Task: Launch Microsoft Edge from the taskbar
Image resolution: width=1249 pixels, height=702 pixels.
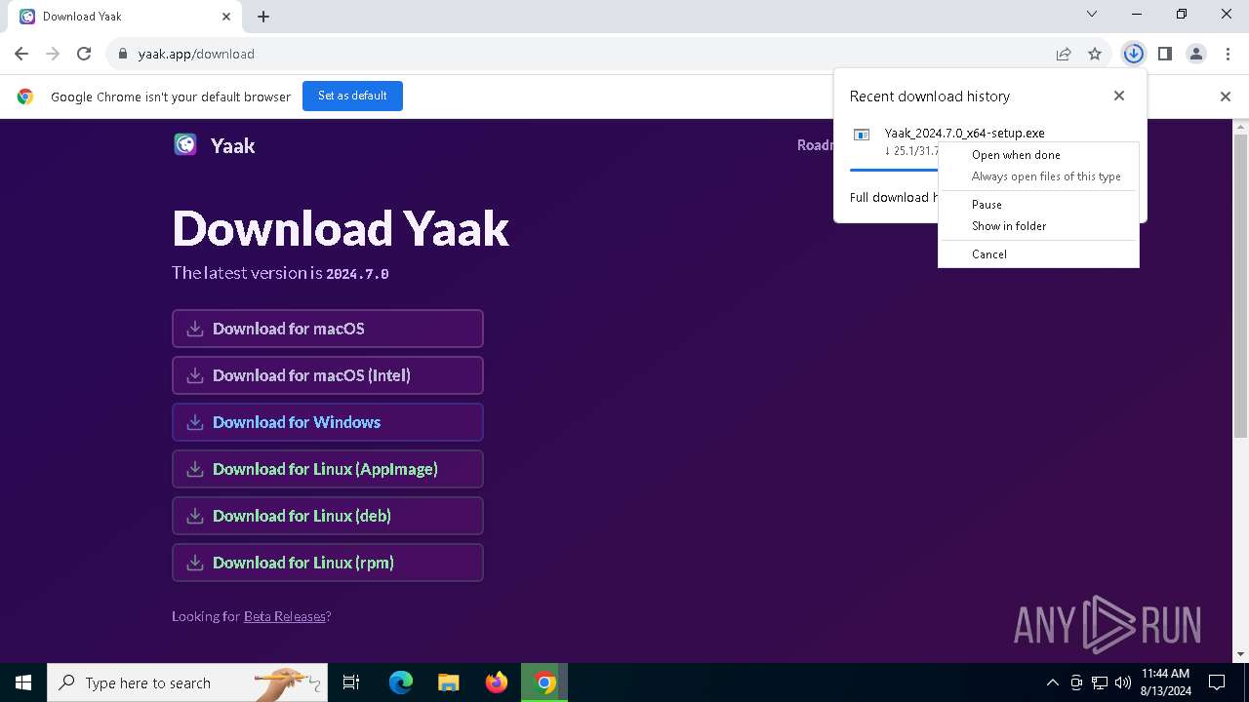Action: (x=401, y=682)
